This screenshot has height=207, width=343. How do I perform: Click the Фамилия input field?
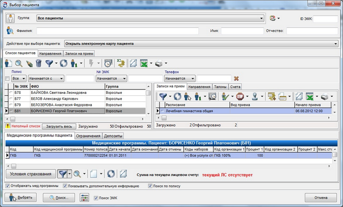coord(117,31)
